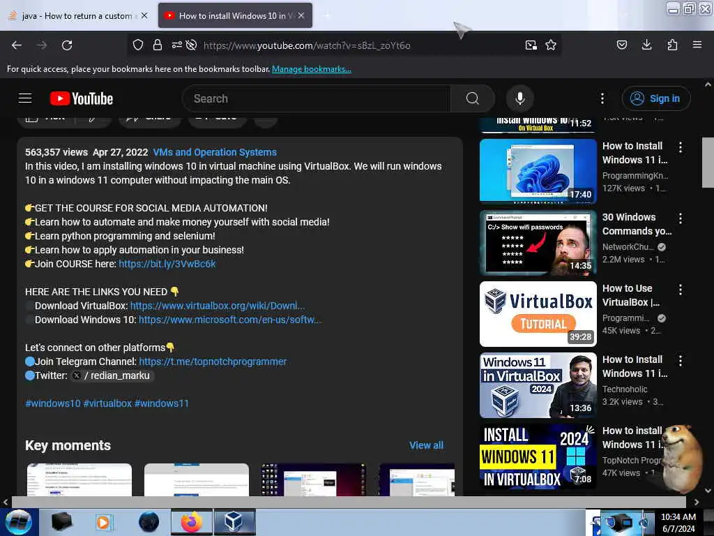Open options for 'How to Use VirtualBox' video

681,290
